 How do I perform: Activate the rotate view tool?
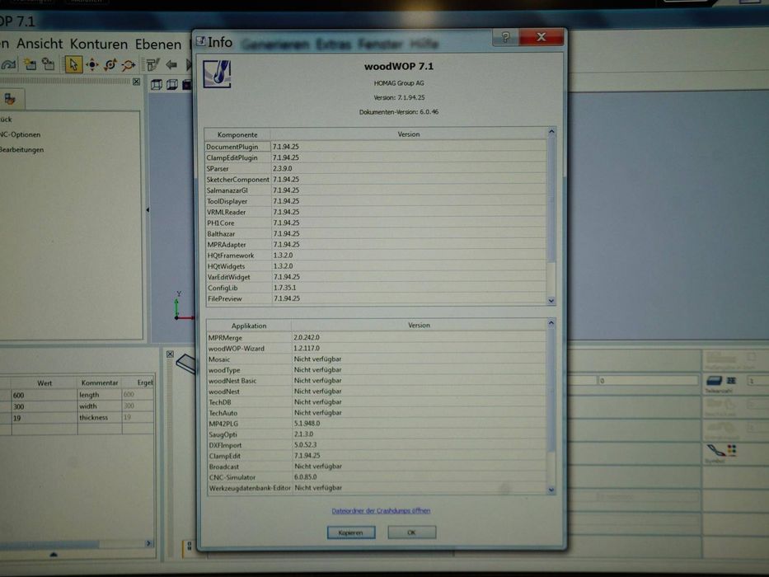point(110,64)
